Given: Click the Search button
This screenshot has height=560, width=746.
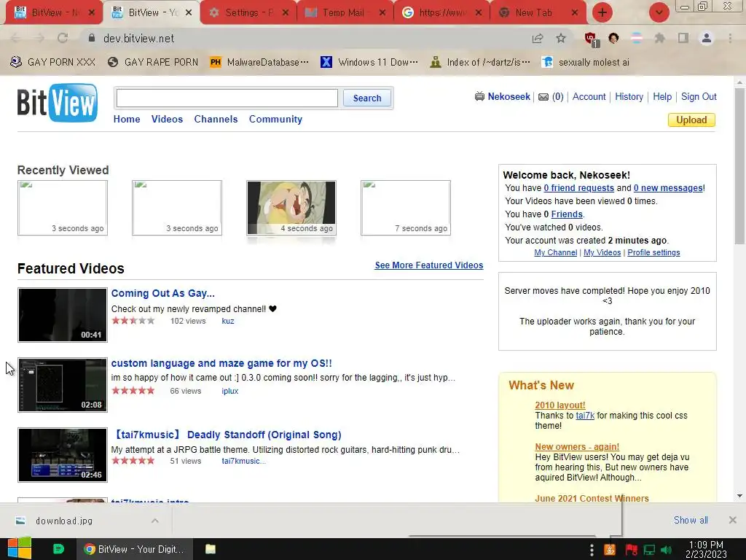Looking at the screenshot, I should click(367, 98).
